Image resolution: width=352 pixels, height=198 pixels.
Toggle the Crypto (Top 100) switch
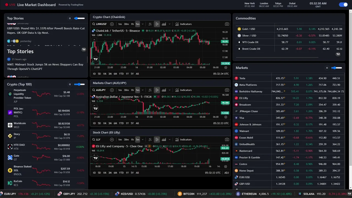click(79, 84)
